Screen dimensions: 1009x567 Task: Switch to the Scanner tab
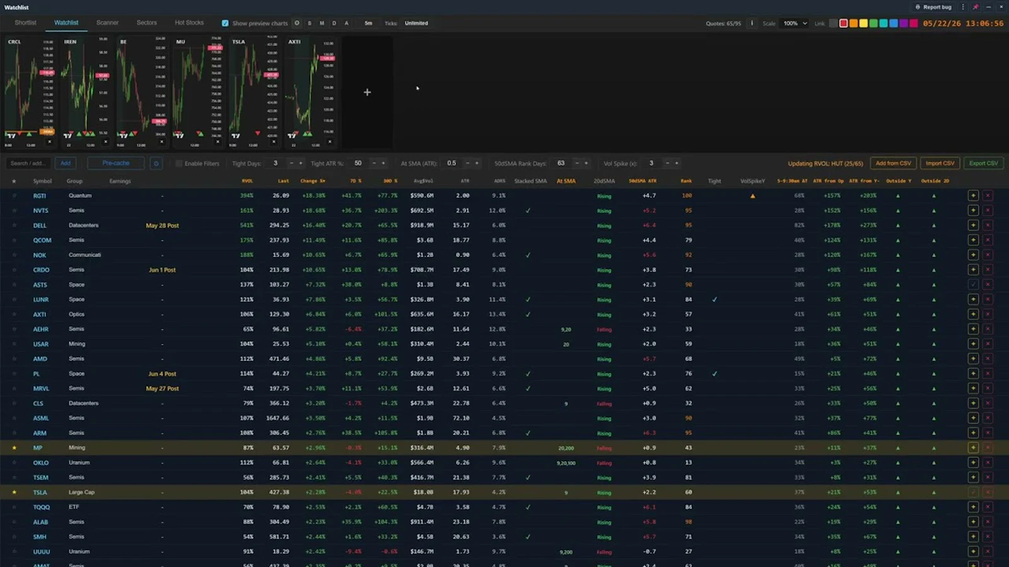107,23
